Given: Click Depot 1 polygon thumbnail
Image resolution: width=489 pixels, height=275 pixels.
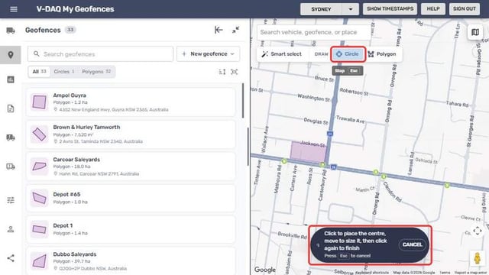Looking at the screenshot, I should tap(39, 229).
